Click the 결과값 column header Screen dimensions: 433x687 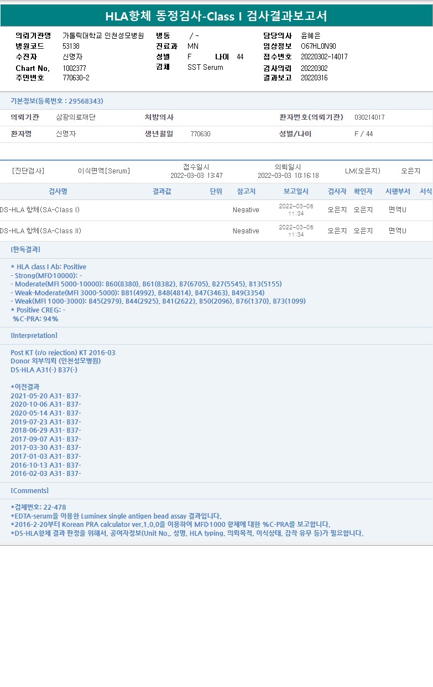point(162,191)
